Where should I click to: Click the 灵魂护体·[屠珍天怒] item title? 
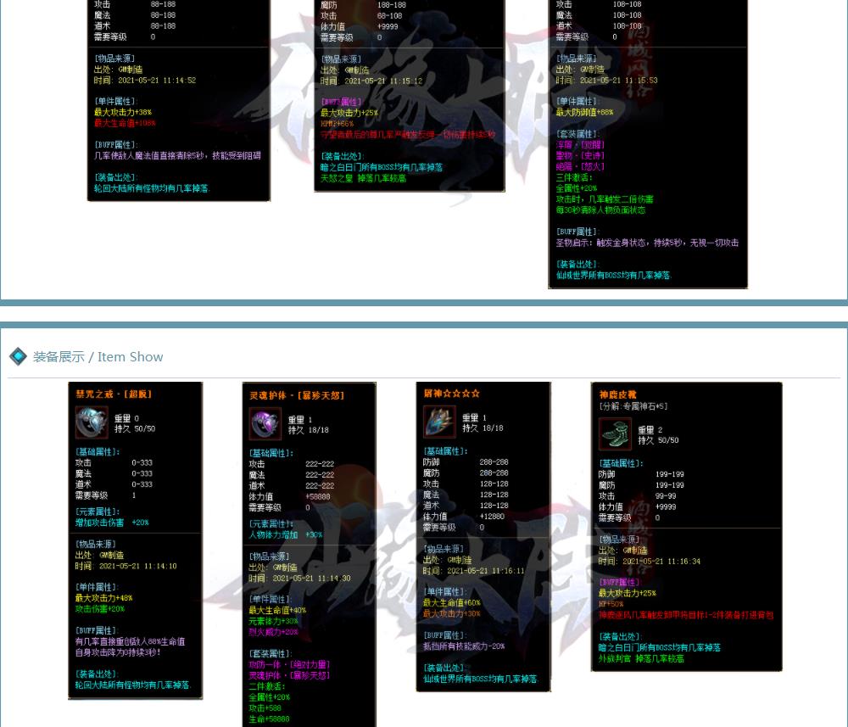[297, 395]
